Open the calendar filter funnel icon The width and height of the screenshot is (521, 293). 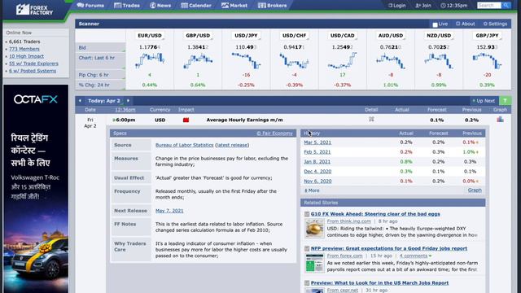tap(505, 101)
